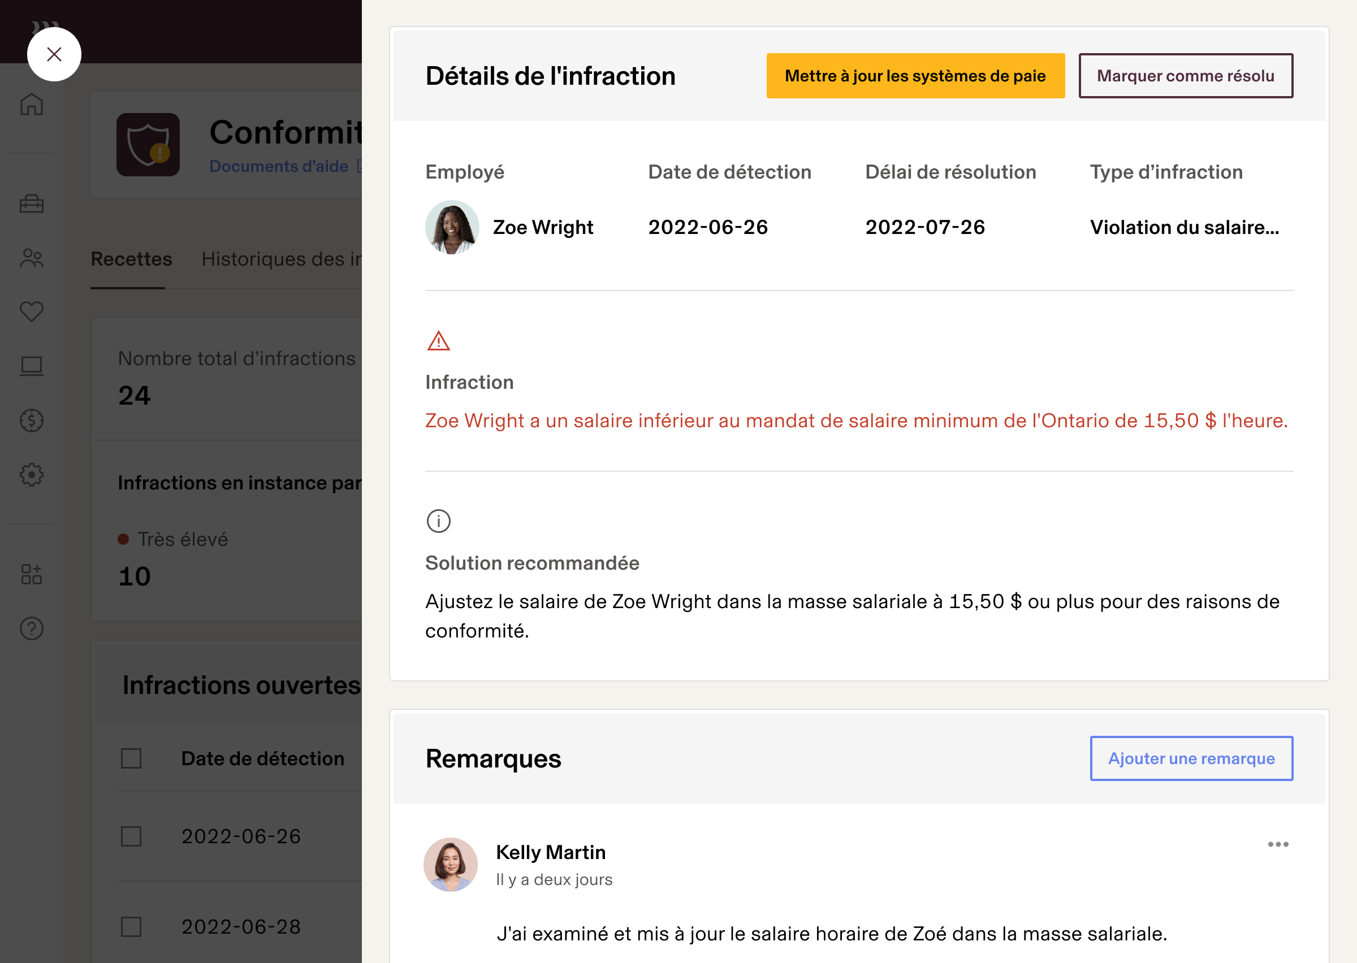Image resolution: width=1357 pixels, height=963 pixels.
Task: Open the options menu on Kelly Martin's remark
Action: click(1279, 844)
